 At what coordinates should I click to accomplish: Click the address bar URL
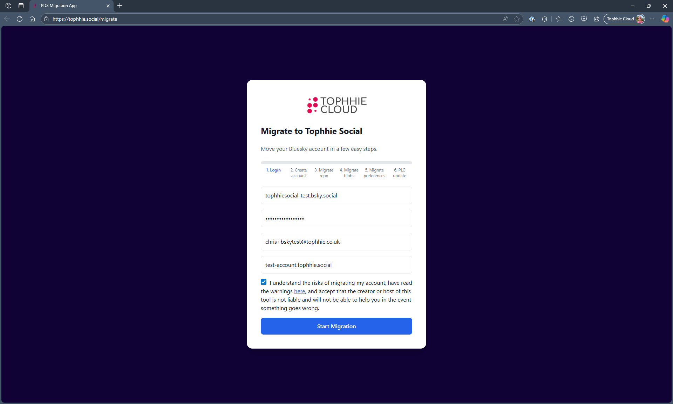(85, 19)
